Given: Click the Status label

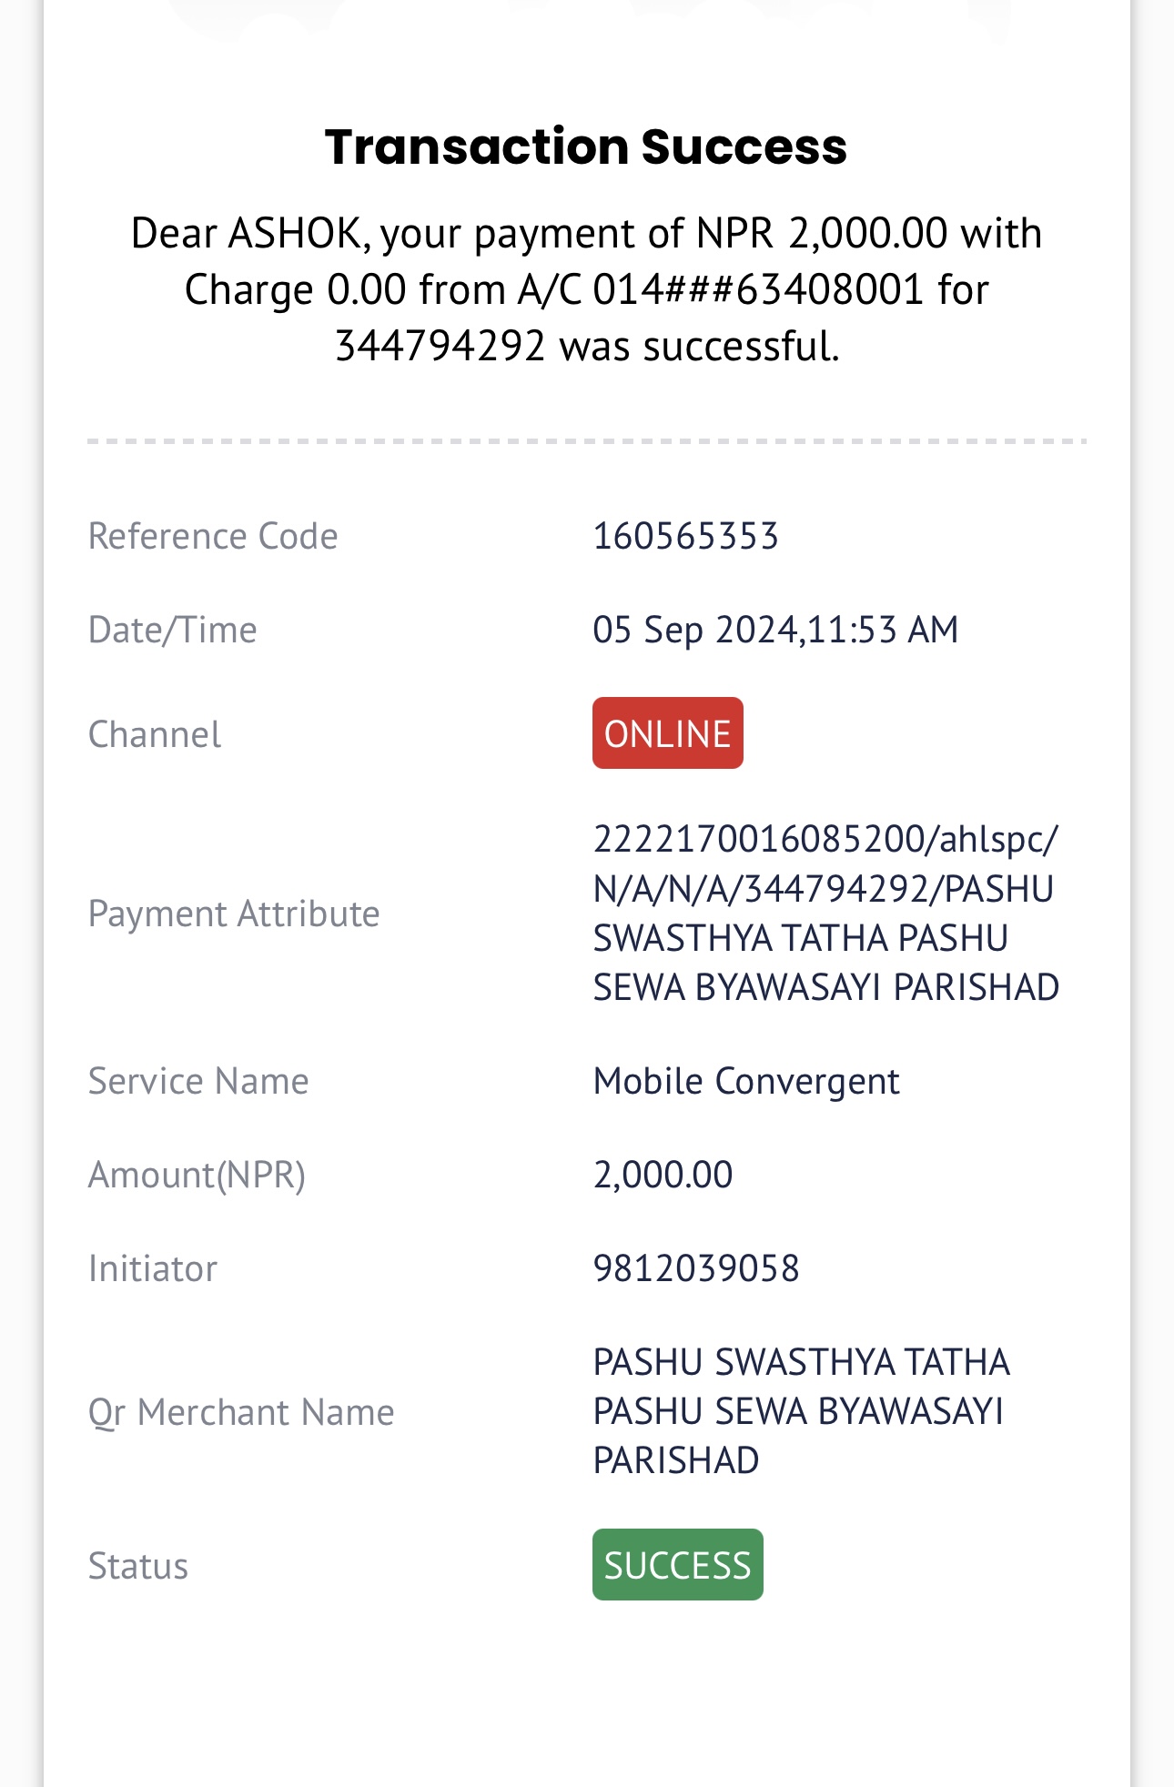Looking at the screenshot, I should coord(138,1566).
